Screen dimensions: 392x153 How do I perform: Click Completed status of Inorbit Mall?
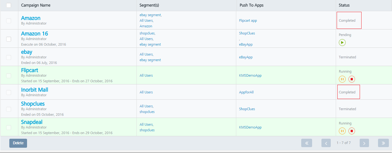pos(347,92)
